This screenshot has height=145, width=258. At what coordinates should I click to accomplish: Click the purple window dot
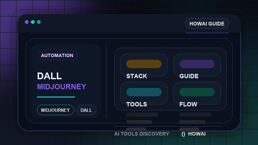coord(27,22)
